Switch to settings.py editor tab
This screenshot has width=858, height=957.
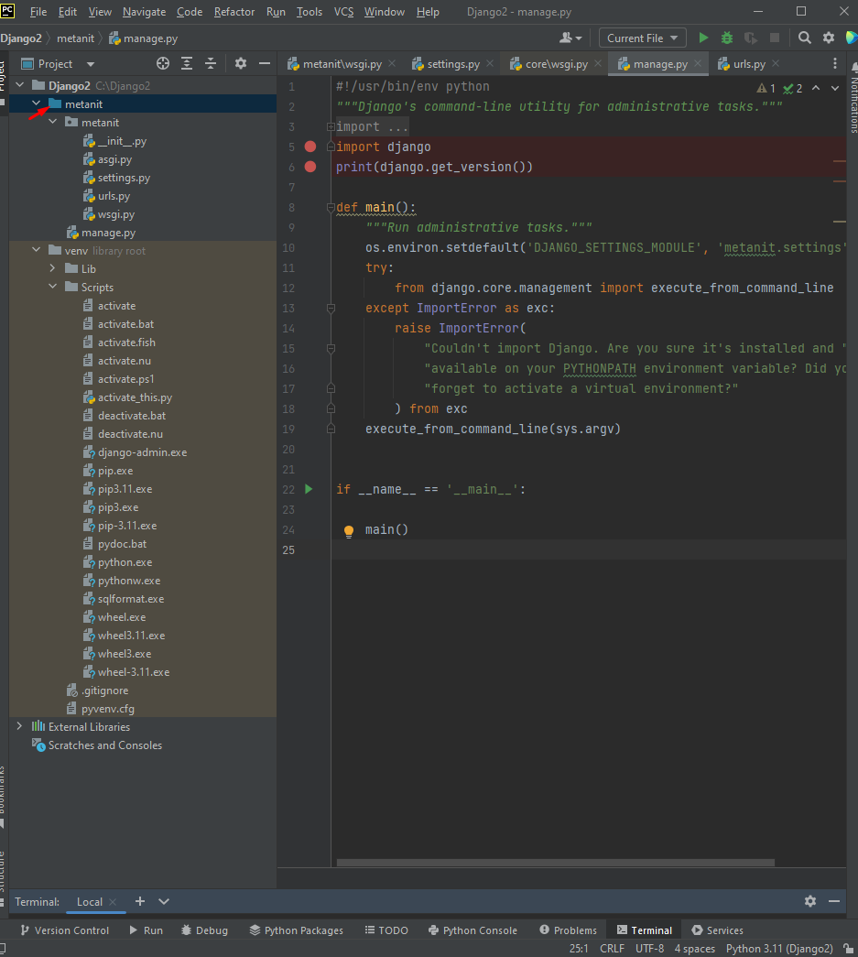[x=452, y=64]
